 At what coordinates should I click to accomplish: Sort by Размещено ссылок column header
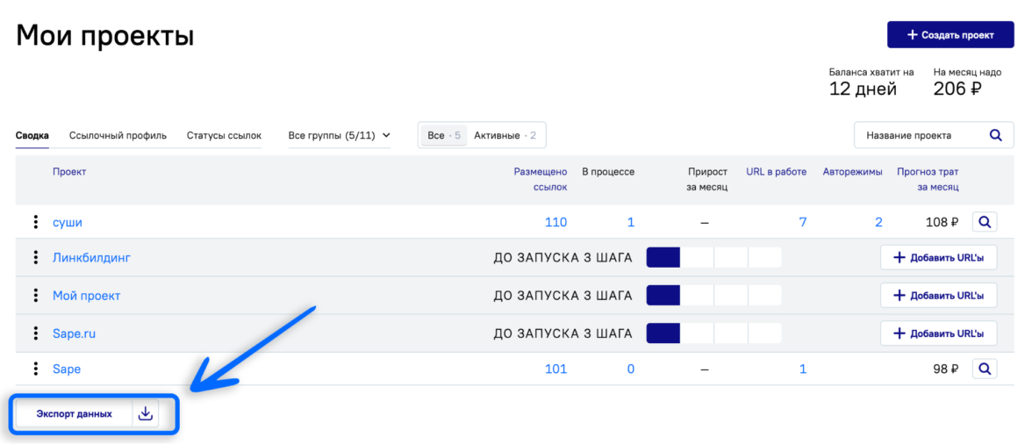coord(541,179)
